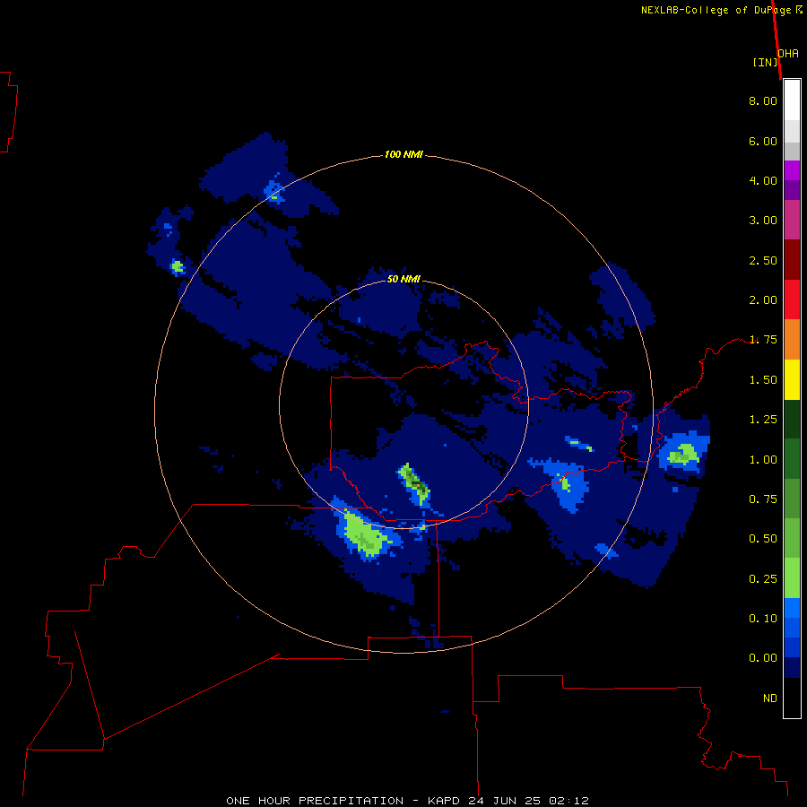Click the 6.00 legend value
This screenshot has width=807, height=807.
coord(763,141)
